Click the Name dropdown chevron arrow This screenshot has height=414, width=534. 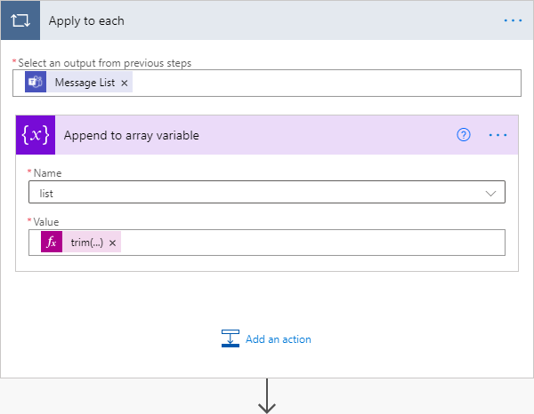tap(490, 192)
